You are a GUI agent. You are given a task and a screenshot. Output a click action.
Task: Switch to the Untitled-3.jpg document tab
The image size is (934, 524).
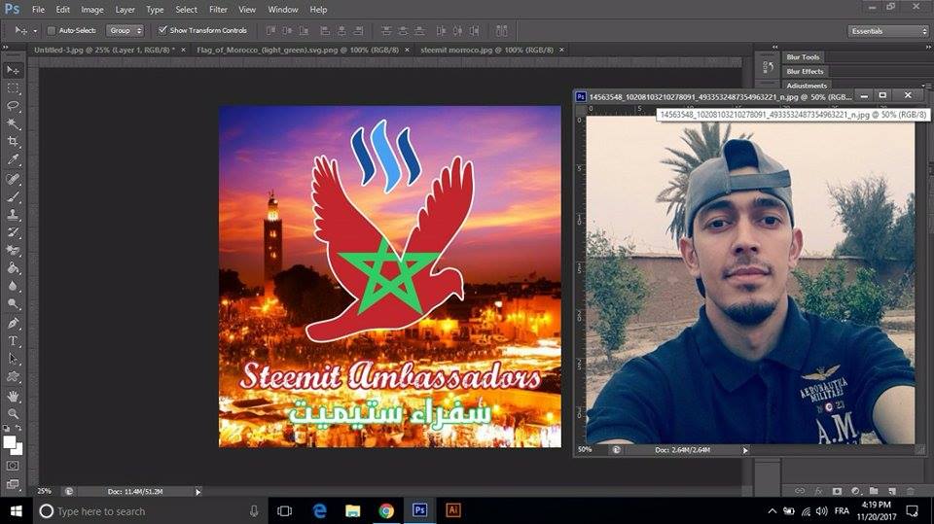104,50
